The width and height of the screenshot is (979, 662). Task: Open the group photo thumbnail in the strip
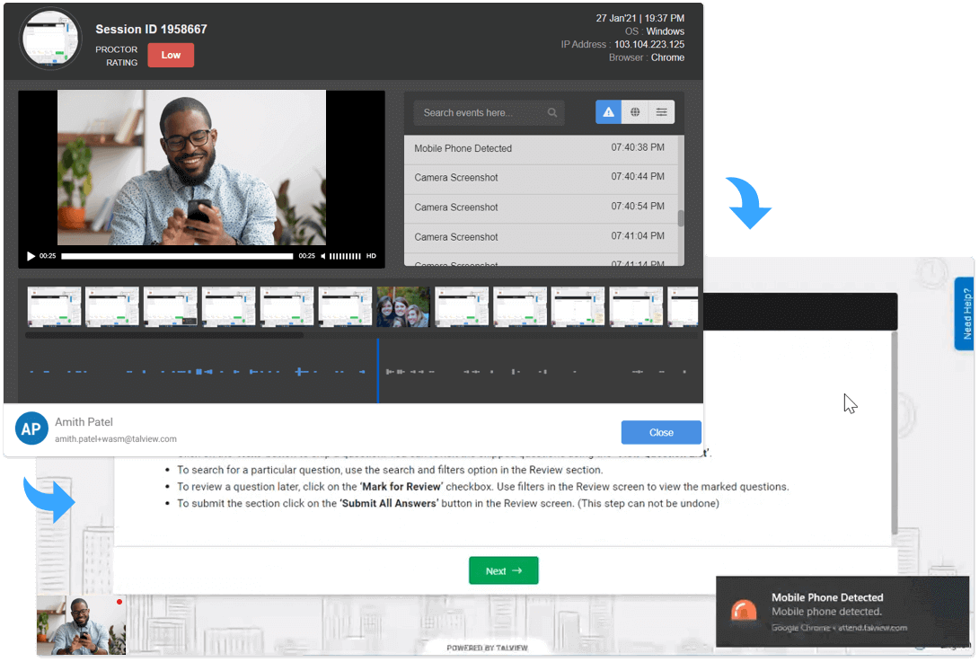[x=402, y=306]
